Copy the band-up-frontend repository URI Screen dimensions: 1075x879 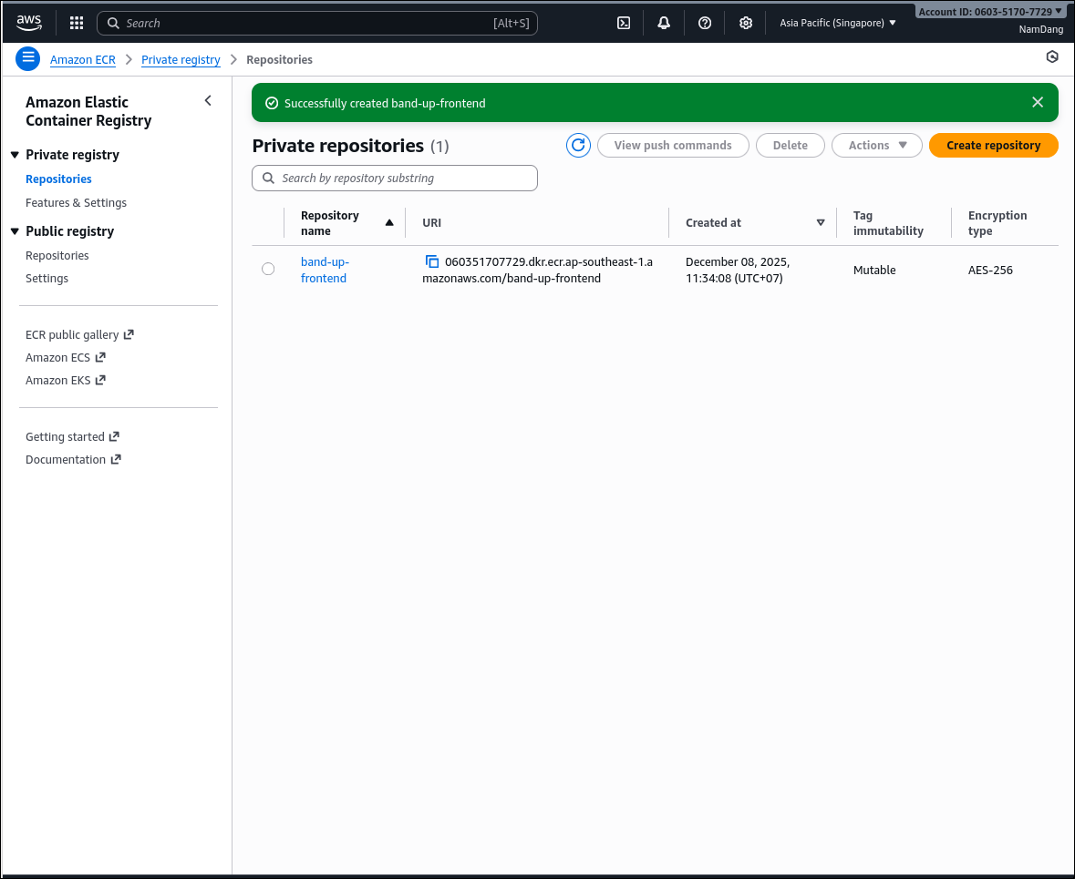pyautogui.click(x=431, y=261)
